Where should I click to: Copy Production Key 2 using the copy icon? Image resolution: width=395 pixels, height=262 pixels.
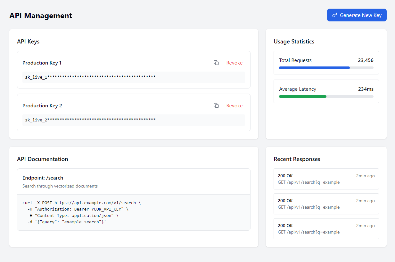[216, 105]
